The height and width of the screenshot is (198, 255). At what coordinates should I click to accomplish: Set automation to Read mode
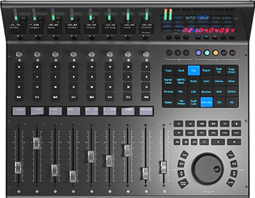190,133
